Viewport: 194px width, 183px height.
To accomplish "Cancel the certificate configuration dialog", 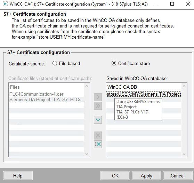I will tap(178, 176).
